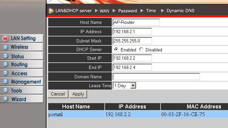Switch to the LAN&DHCP server tab

[x=73, y=11]
